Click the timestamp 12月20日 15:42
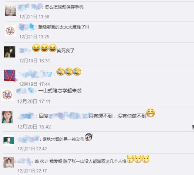This screenshot has height=175, width=194. (34, 126)
